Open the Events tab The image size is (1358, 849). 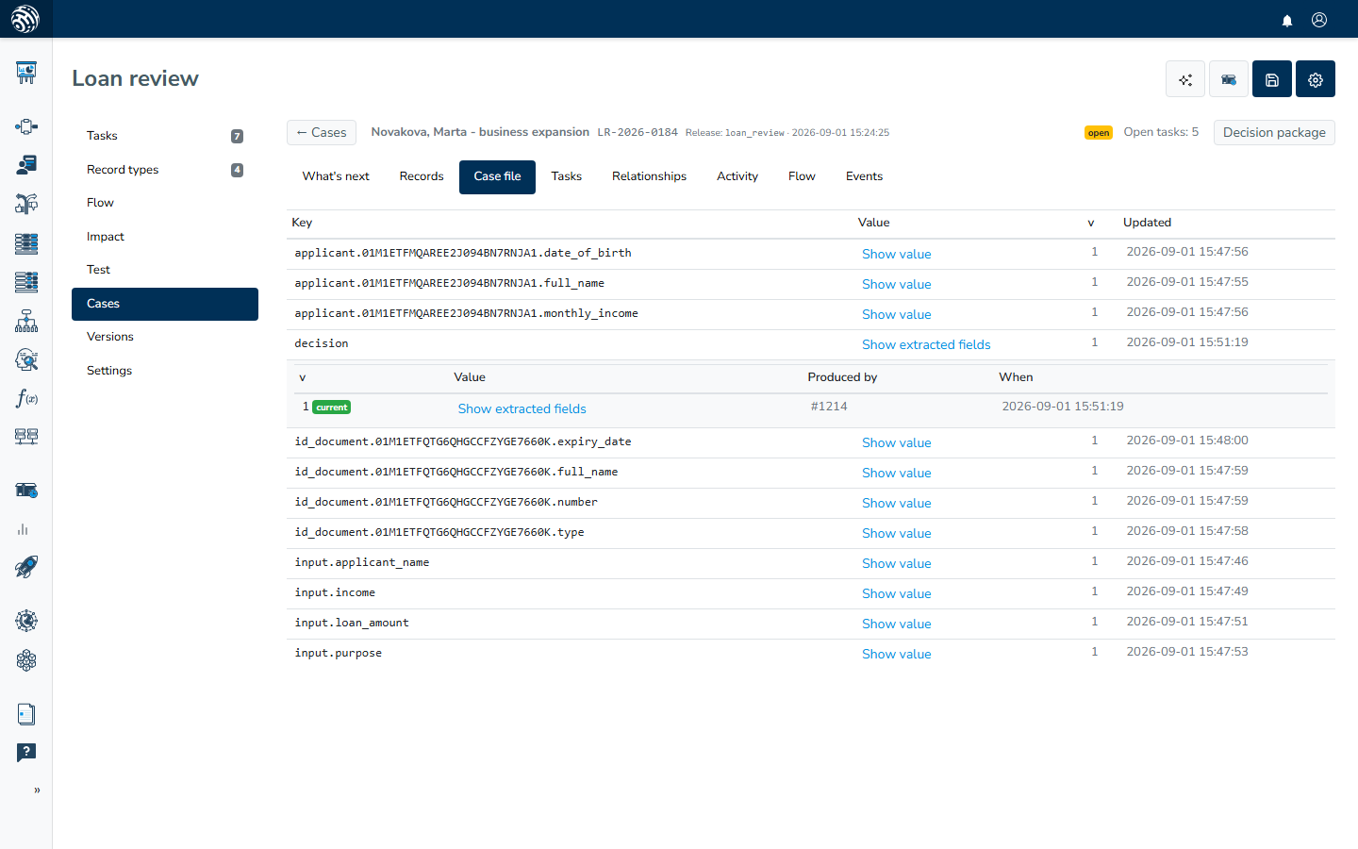coord(864,176)
